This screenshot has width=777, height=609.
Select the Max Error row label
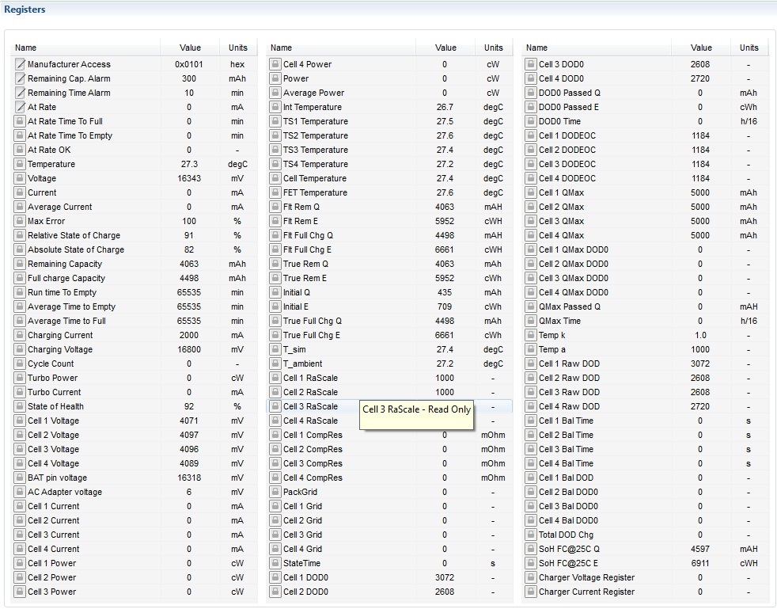tap(46, 221)
